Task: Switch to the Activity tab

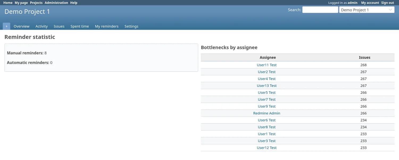Action: (41, 26)
